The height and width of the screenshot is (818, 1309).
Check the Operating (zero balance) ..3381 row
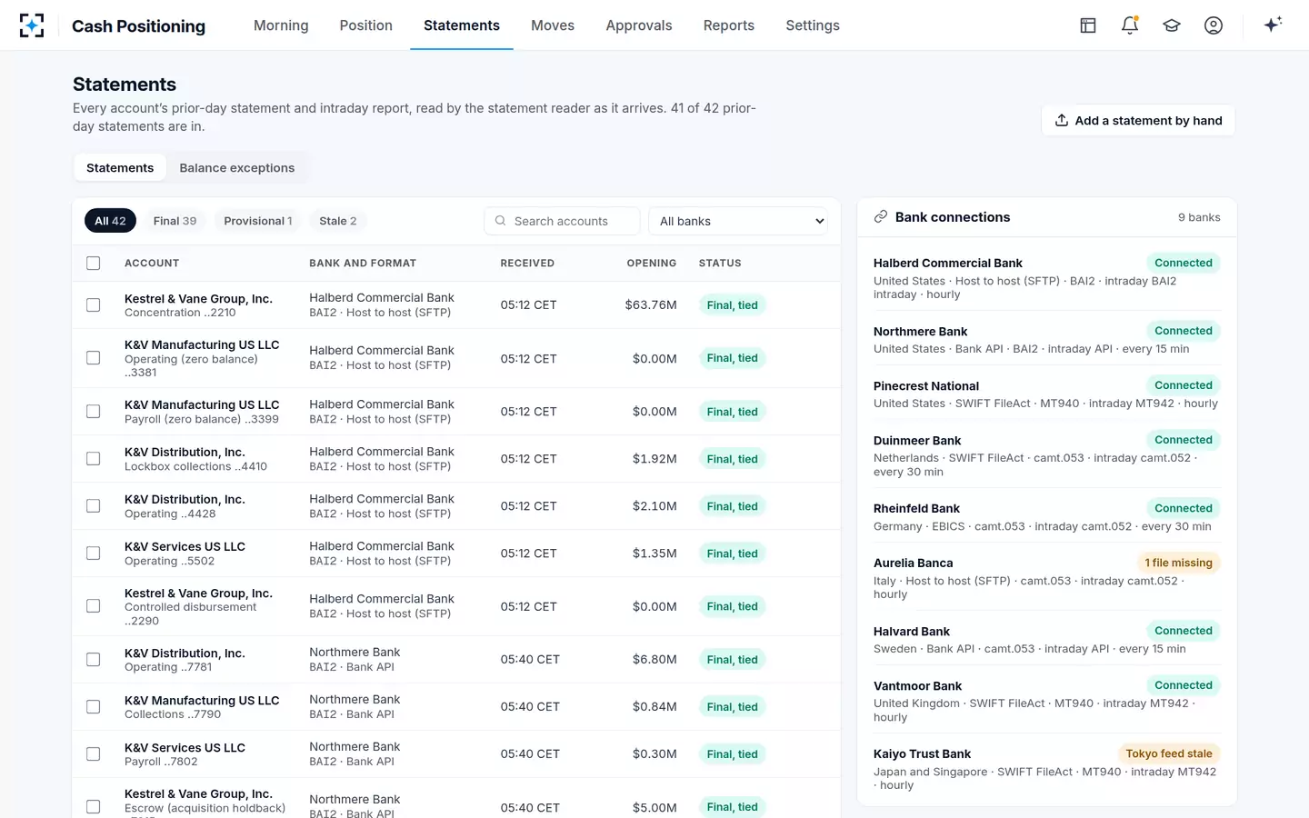94,358
